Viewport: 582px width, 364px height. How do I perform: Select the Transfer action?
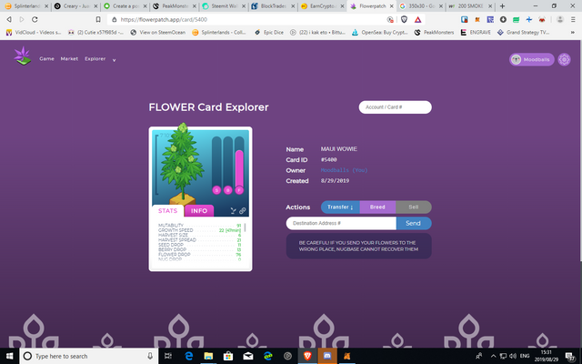340,207
